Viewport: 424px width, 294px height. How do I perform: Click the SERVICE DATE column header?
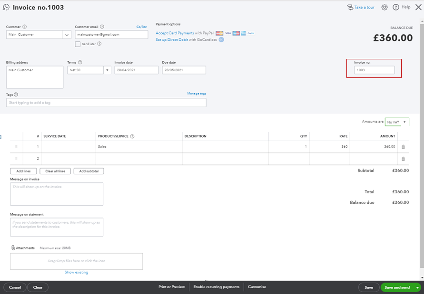click(x=55, y=136)
